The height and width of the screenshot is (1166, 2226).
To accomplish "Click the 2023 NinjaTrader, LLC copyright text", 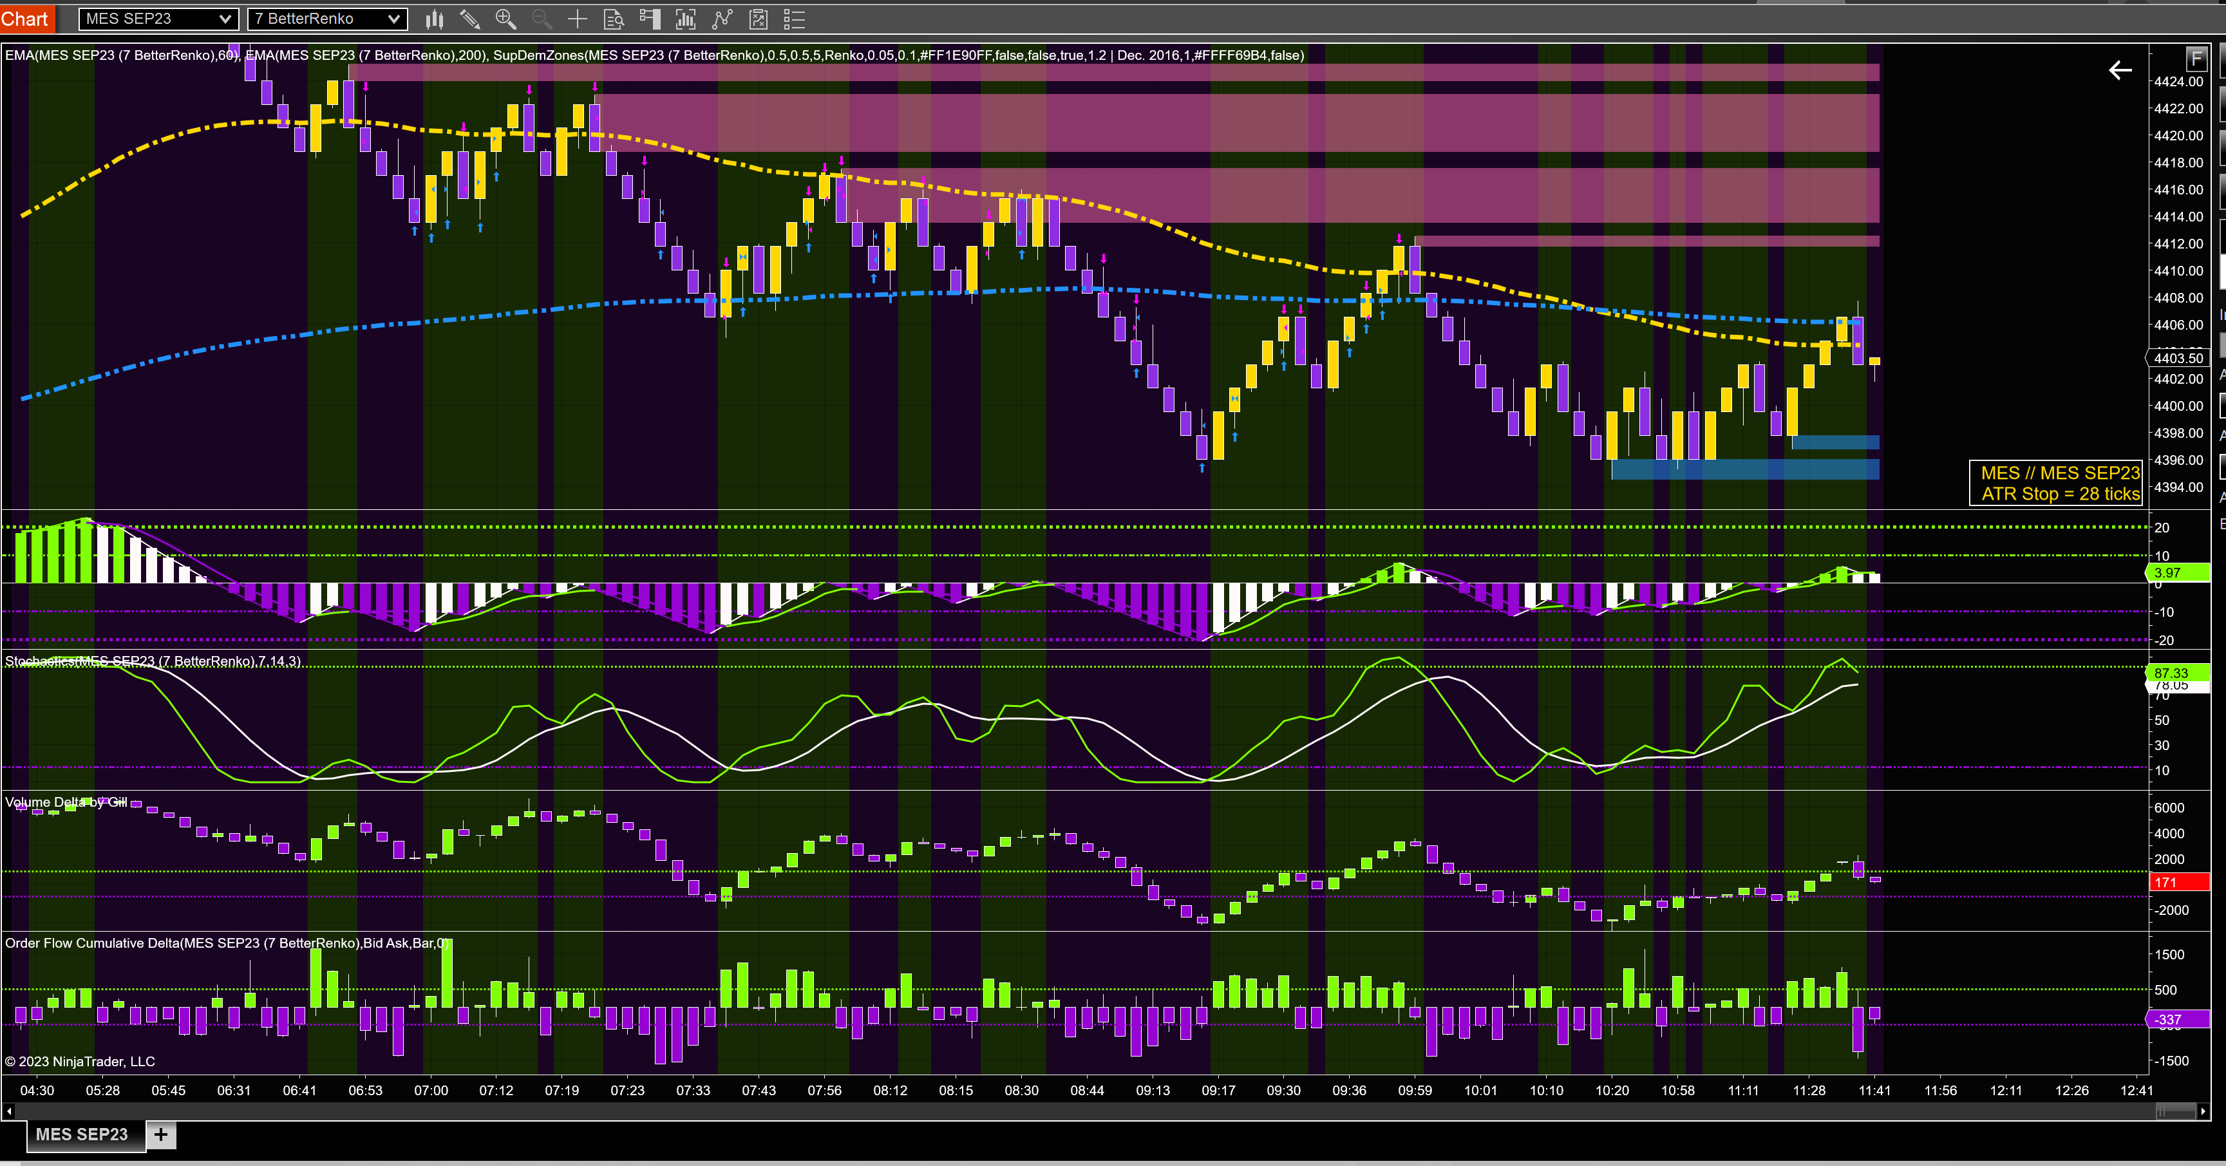I will pyautogui.click(x=79, y=1062).
